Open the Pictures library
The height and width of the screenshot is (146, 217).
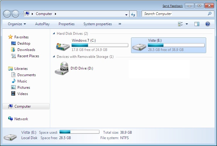tap(24, 88)
